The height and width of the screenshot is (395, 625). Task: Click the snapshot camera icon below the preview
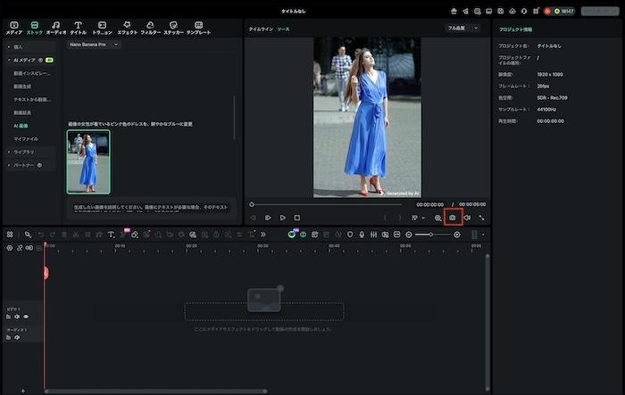tap(453, 218)
